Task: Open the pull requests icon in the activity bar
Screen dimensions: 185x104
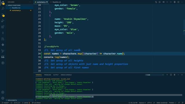Action: tap(3, 39)
